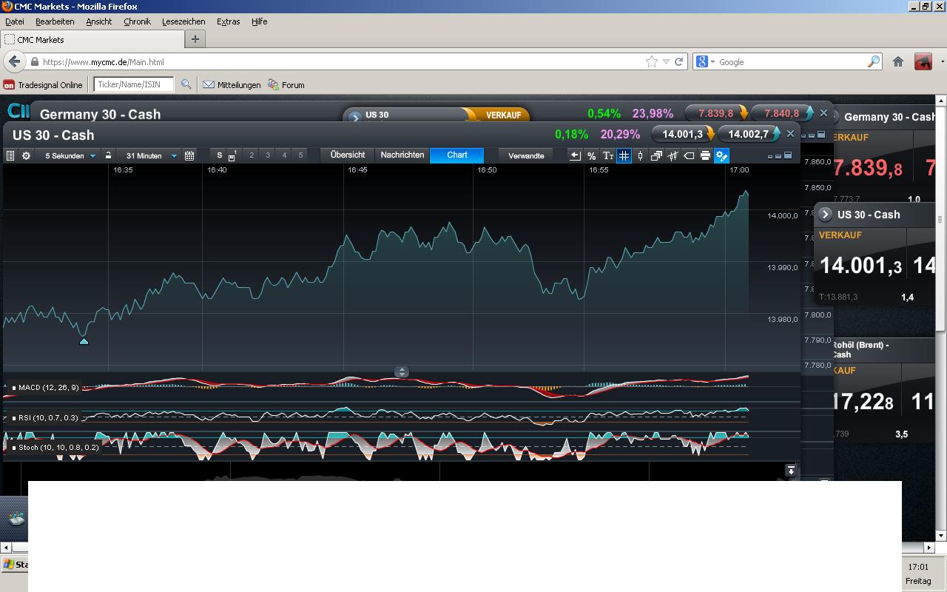This screenshot has height=592, width=947.
Task: Open the Forum bookmark
Action: click(x=286, y=85)
